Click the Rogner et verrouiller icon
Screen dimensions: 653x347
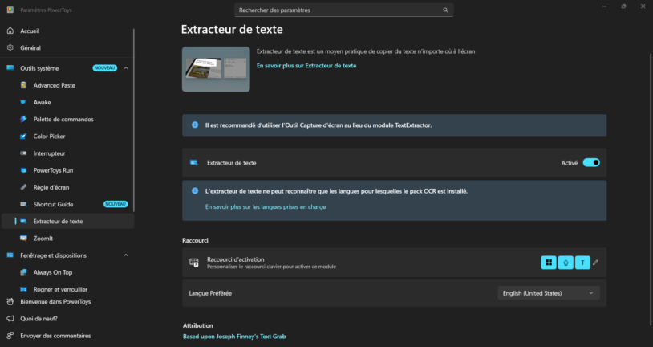[x=23, y=289]
